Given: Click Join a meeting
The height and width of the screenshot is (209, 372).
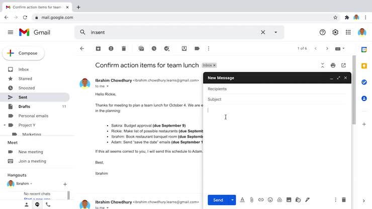Looking at the screenshot, I should [x=32, y=161].
